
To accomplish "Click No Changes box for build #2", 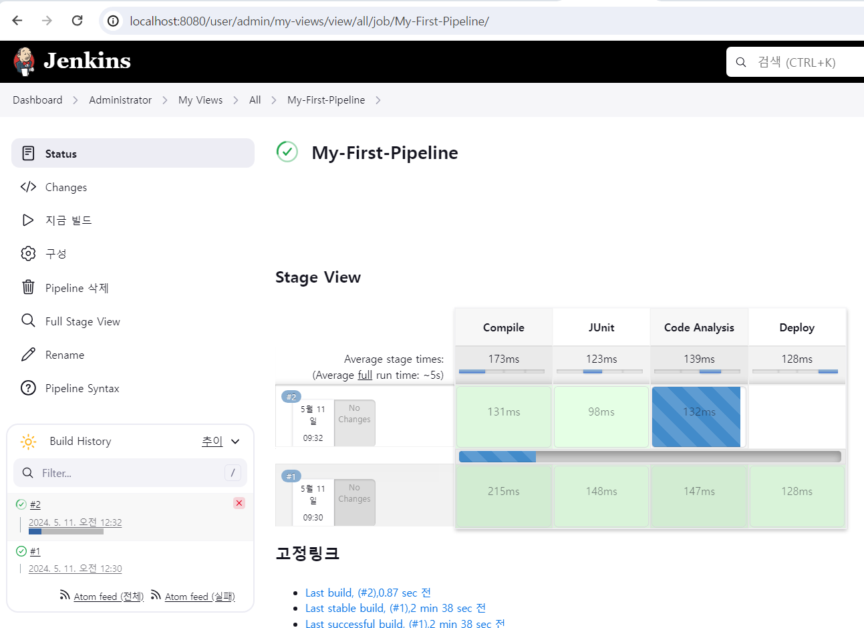I will point(354,423).
